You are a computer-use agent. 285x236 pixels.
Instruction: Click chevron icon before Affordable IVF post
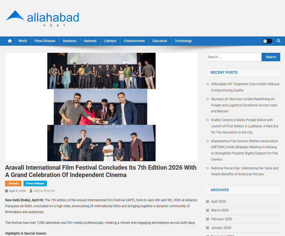(208, 84)
